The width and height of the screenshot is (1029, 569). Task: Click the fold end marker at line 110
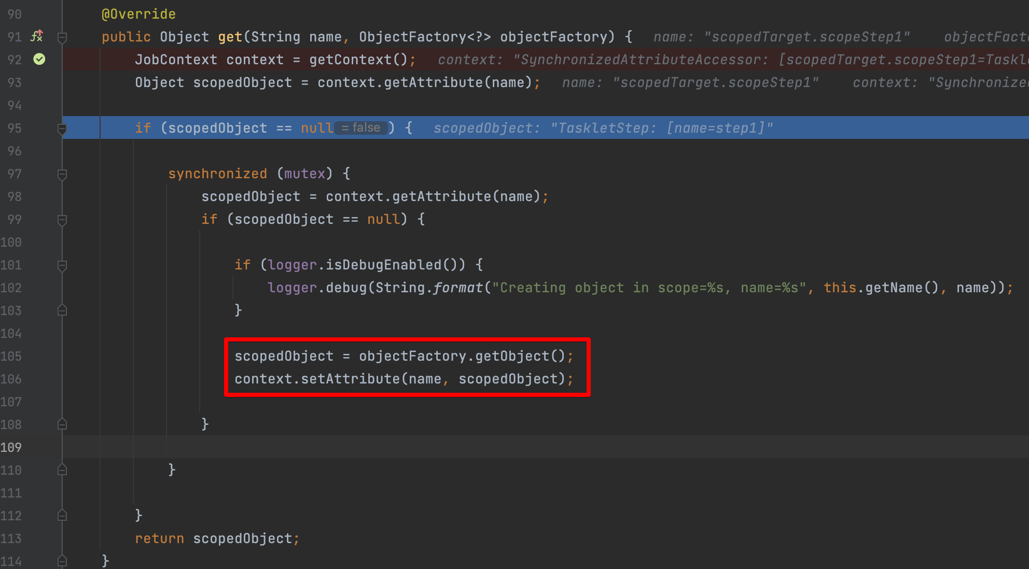62,470
